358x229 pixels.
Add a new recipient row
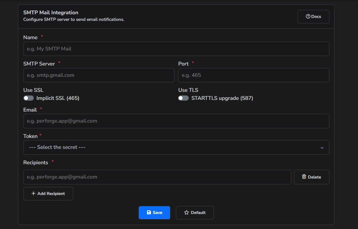click(48, 194)
